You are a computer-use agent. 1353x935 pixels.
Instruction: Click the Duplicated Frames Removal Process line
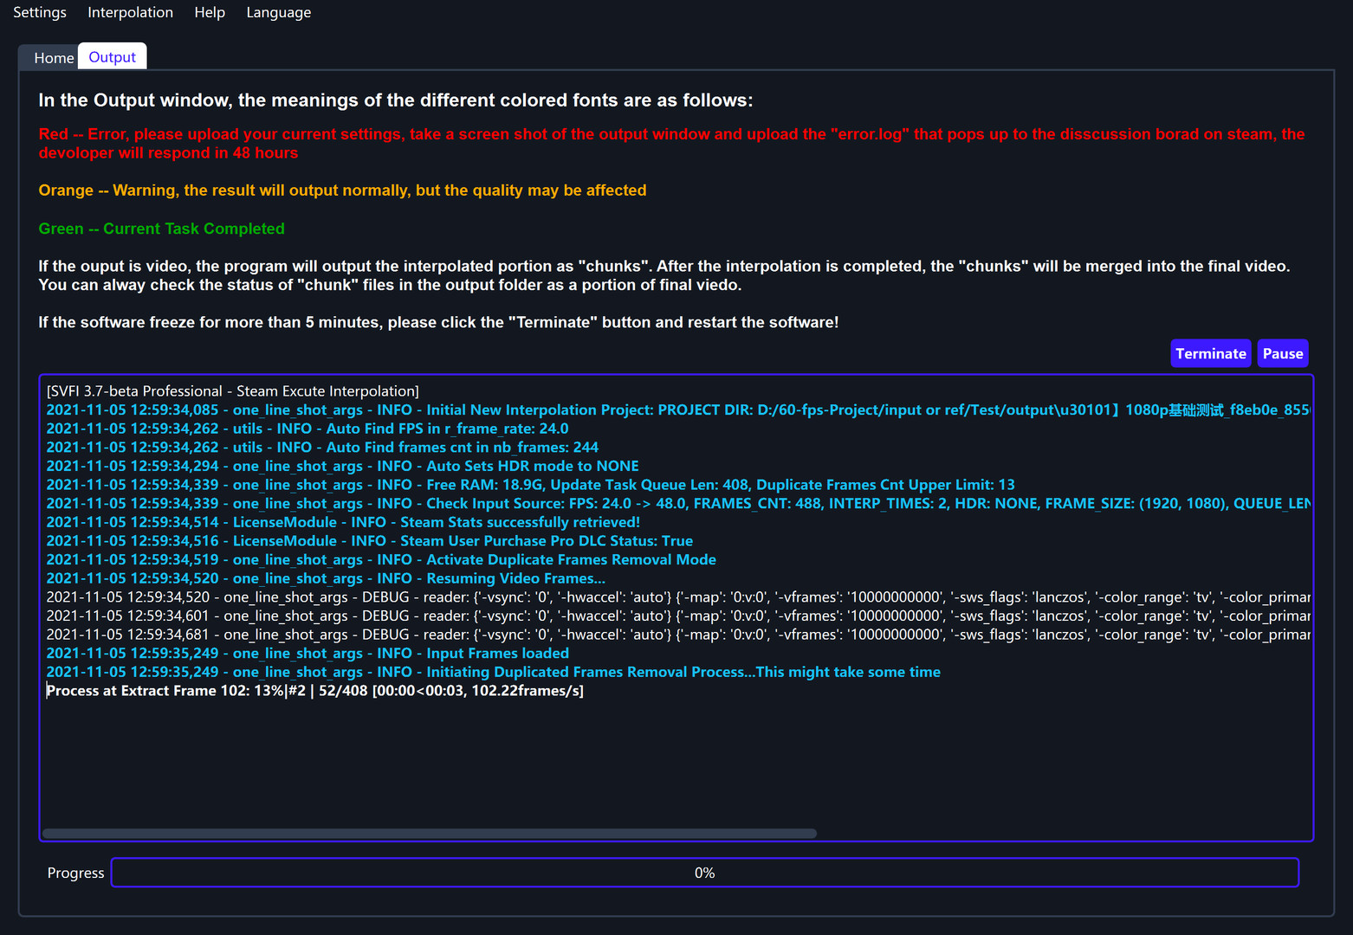click(x=493, y=671)
